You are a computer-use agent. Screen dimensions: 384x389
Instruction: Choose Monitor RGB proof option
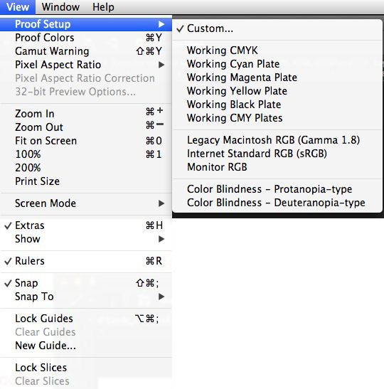(x=277, y=167)
